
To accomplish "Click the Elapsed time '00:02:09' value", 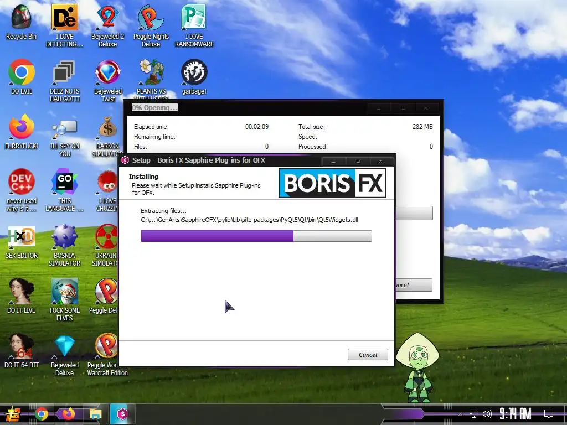I will tap(257, 127).
